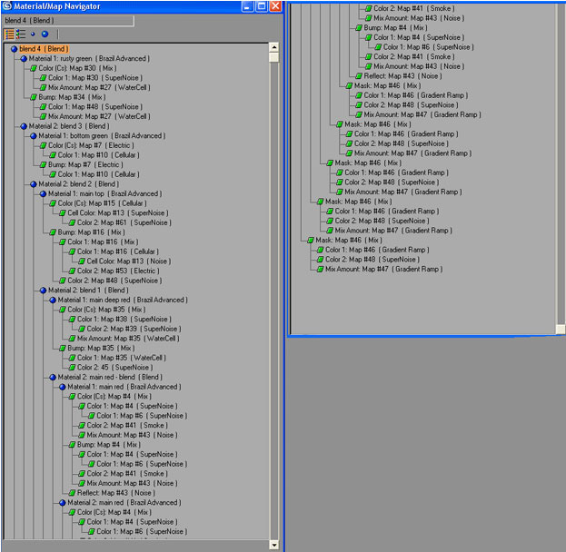Screen dimensions: 566x552
Task: Switch to View List + Icons mode
Action: [x=21, y=34]
